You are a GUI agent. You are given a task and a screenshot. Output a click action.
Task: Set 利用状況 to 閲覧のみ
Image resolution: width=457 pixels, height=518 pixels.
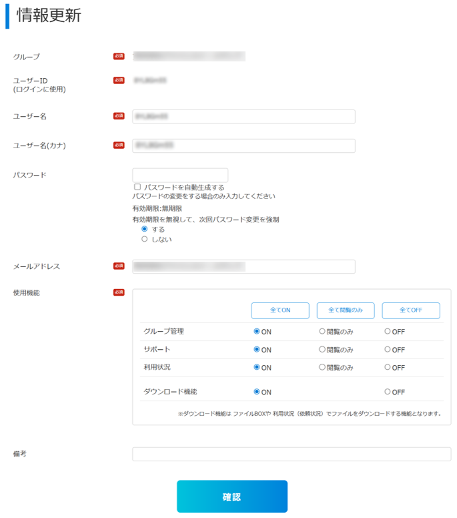pyautogui.click(x=322, y=367)
